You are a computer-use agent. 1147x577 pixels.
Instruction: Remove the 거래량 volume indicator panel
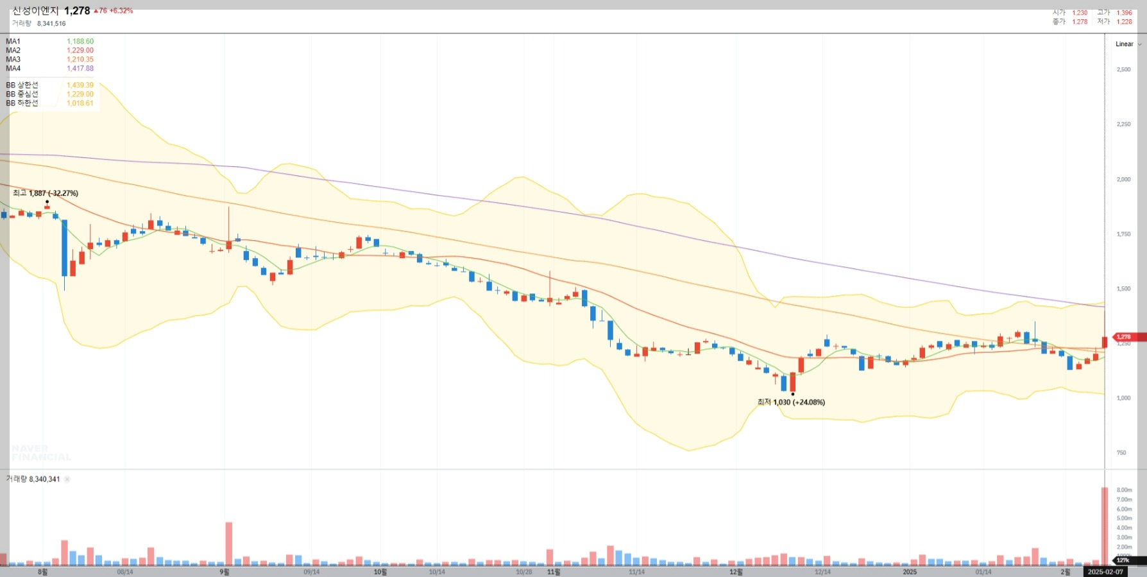click(67, 479)
